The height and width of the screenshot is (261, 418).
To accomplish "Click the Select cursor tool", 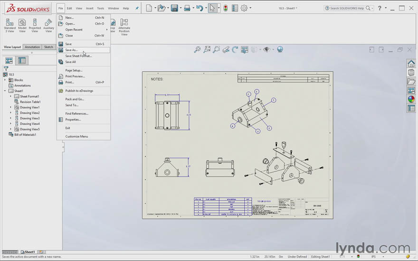I will [212, 8].
